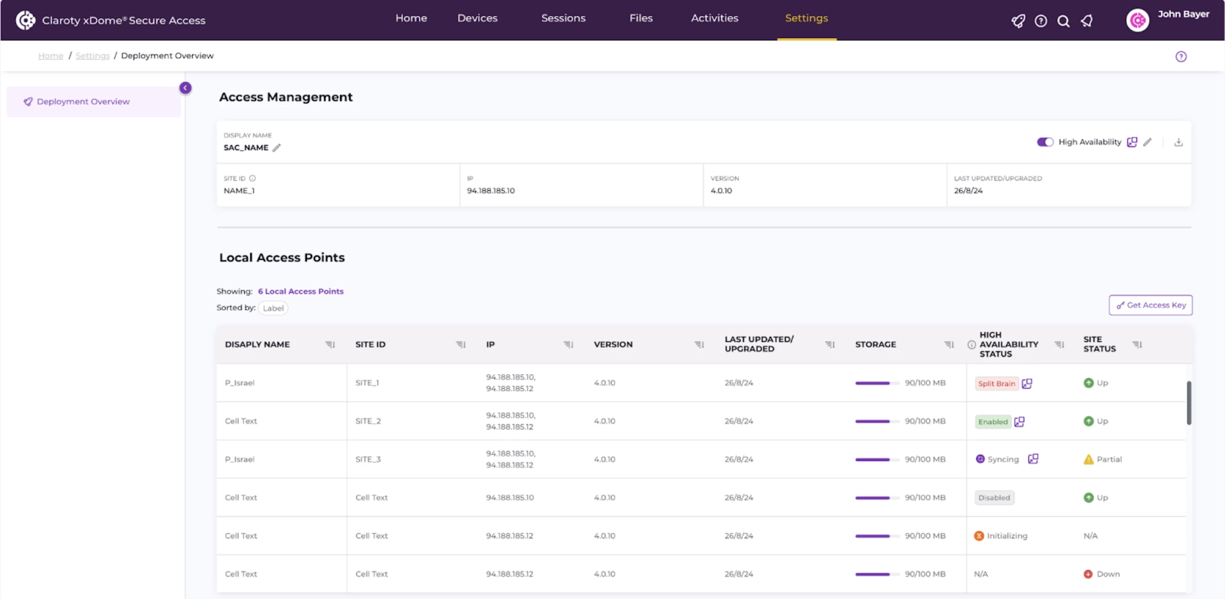Image resolution: width=1225 pixels, height=599 pixels.
Task: Edit SAC_NAME display name pencil icon
Action: pyautogui.click(x=276, y=148)
